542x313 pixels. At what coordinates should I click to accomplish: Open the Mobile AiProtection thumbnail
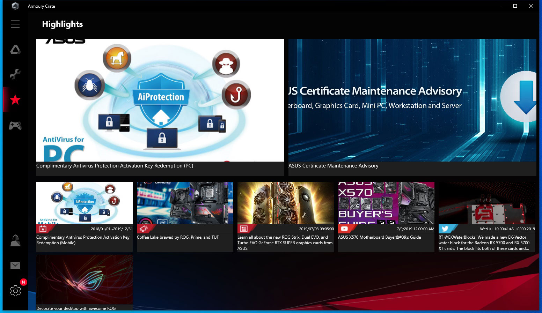coord(85,203)
